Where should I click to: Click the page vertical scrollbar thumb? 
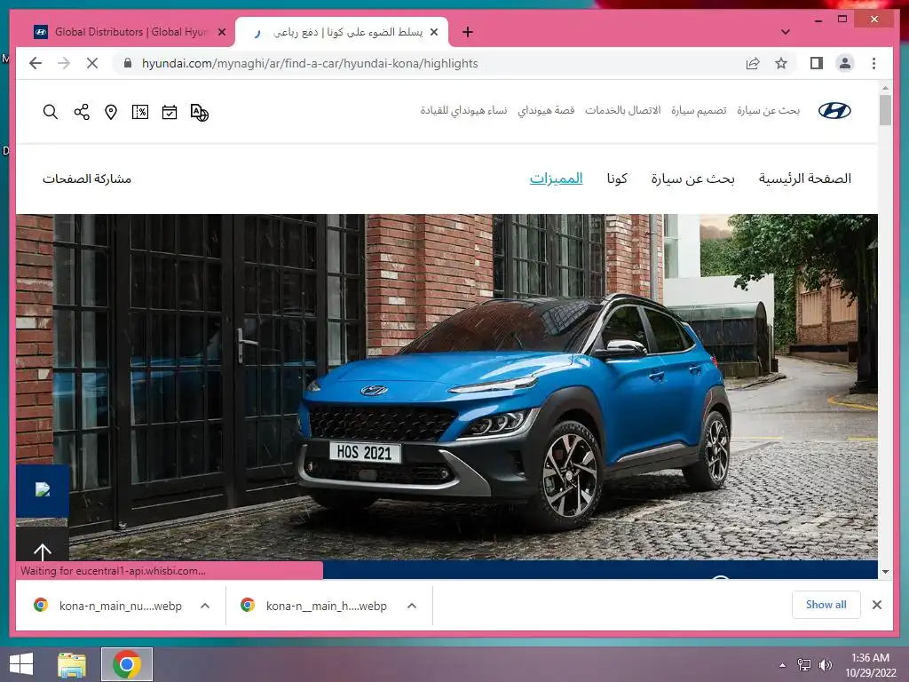tap(885, 110)
